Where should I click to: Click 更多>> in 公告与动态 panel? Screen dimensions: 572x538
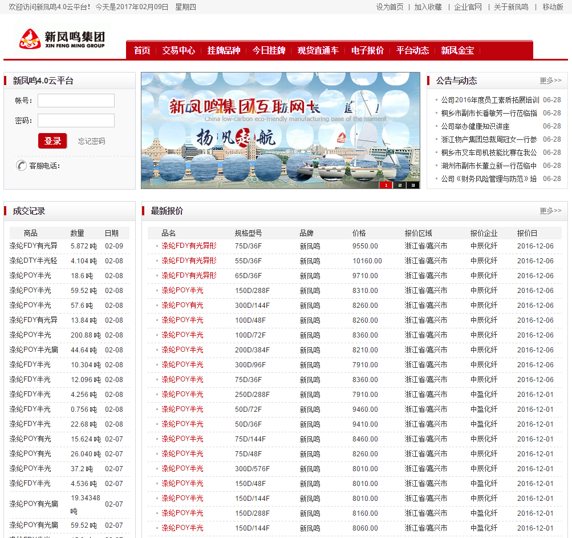[x=550, y=81]
